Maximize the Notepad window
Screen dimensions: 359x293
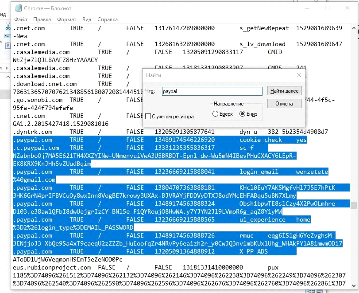[327, 8]
